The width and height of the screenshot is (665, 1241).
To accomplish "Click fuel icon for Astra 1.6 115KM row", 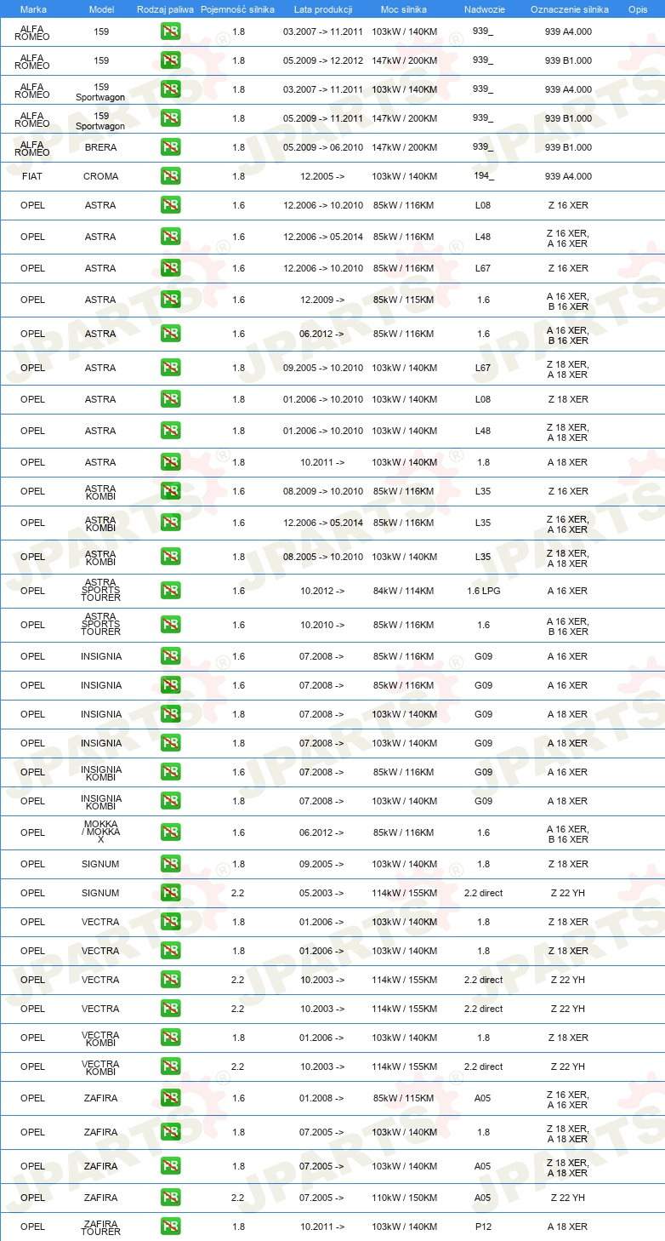I will tap(170, 300).
